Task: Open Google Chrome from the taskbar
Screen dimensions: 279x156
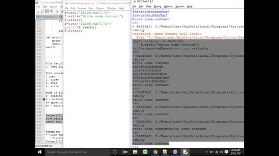Action: coord(155,152)
